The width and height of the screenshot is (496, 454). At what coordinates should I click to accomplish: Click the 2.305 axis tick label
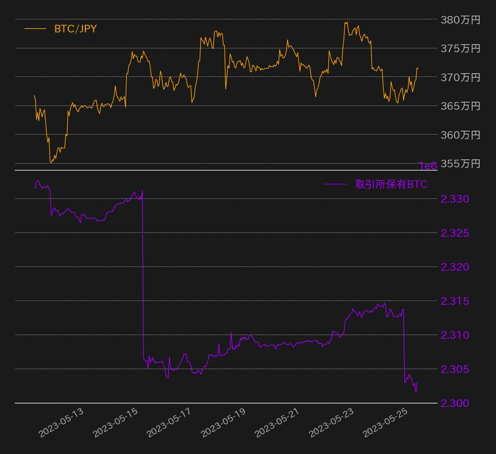(x=455, y=369)
